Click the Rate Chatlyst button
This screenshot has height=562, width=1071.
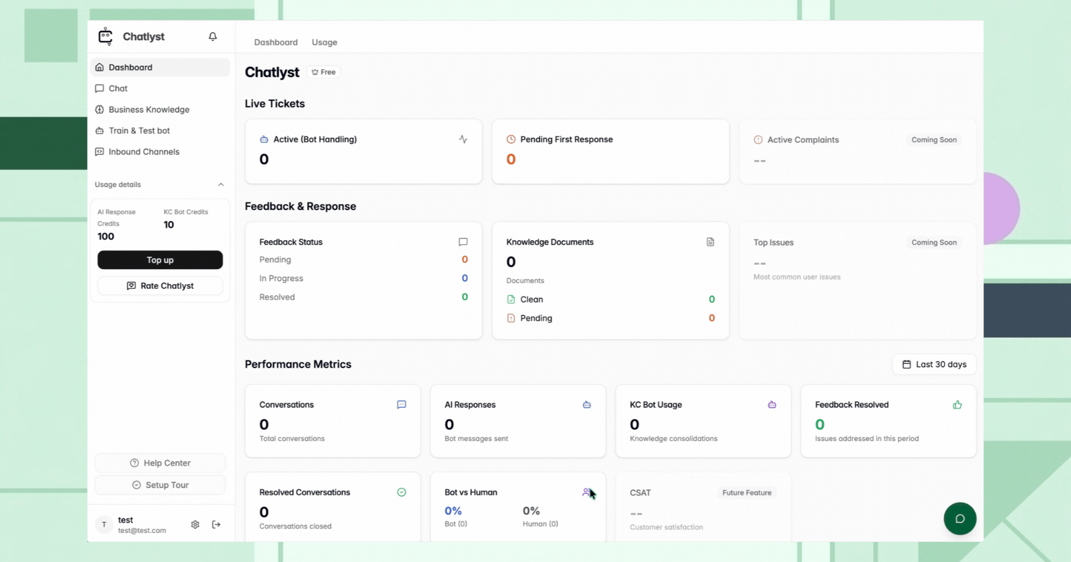click(x=160, y=286)
